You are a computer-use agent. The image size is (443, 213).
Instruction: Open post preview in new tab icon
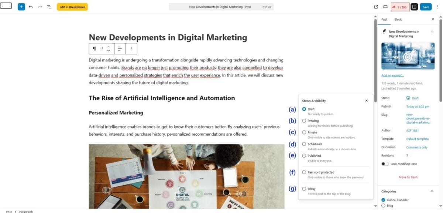(x=376, y=7)
